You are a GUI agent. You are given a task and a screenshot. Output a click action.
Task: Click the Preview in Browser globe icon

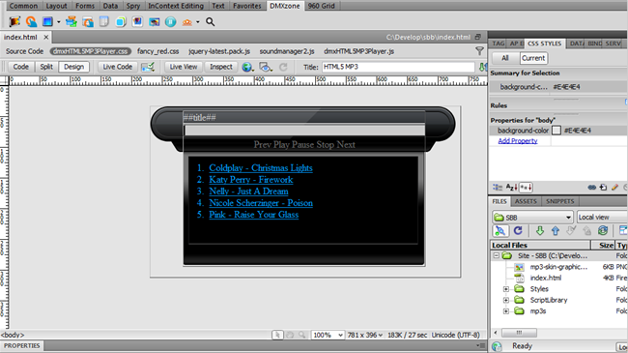[247, 67]
